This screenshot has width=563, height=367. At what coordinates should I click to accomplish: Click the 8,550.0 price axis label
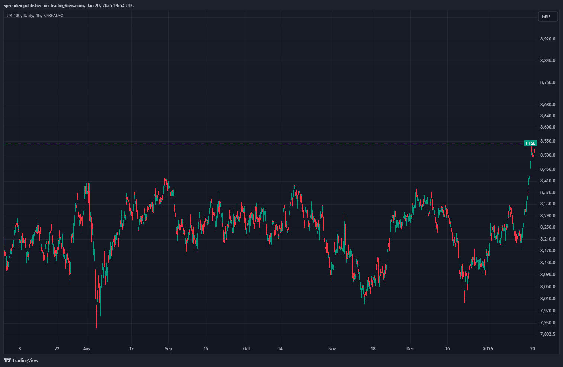(548, 141)
